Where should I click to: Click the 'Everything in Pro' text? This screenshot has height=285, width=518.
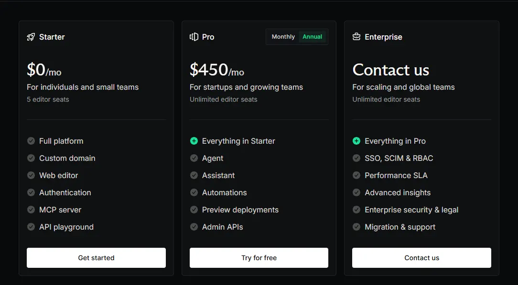click(395, 141)
